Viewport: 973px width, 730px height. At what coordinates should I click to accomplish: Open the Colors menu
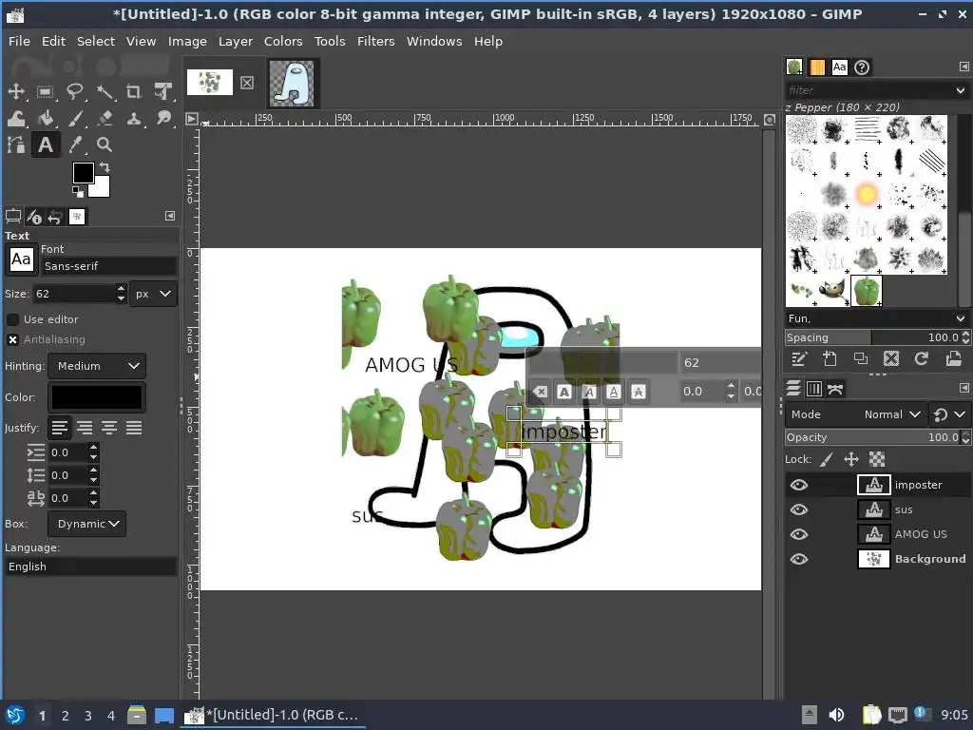(283, 41)
